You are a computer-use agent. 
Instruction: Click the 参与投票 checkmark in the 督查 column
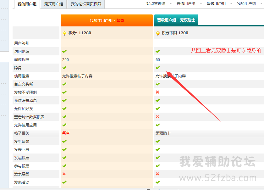coord(64,166)
